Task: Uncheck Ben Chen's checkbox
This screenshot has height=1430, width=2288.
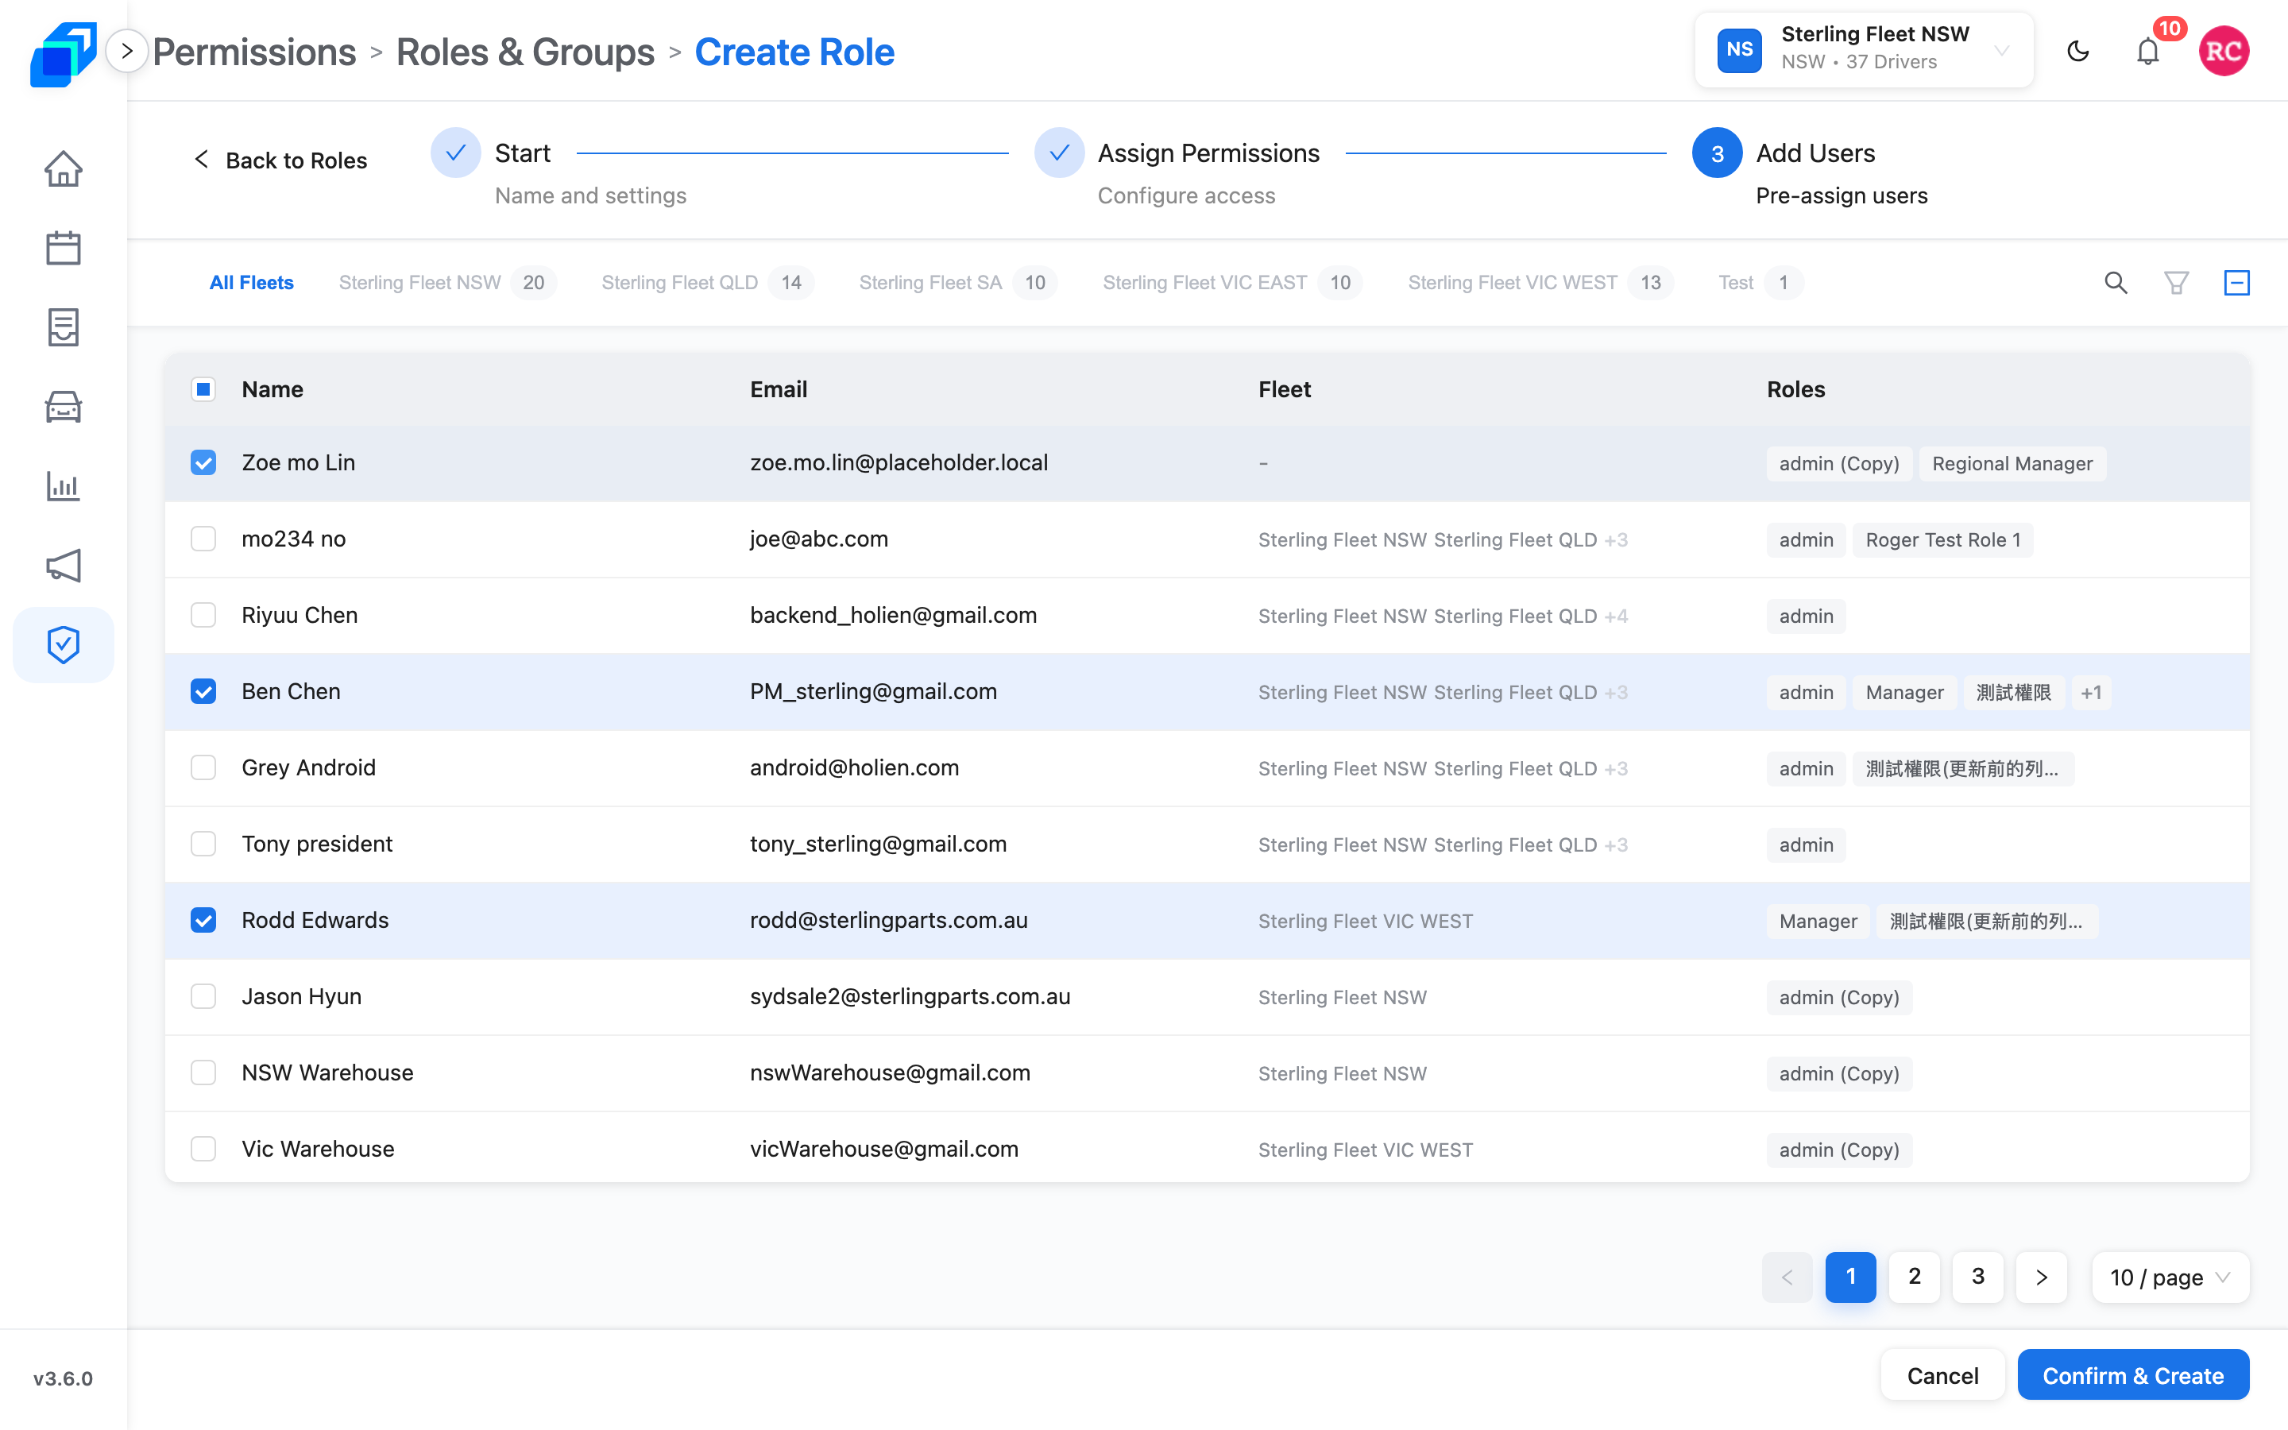Action: (203, 691)
